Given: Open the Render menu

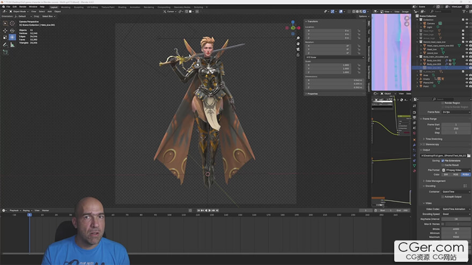Looking at the screenshot, I should (23, 6).
